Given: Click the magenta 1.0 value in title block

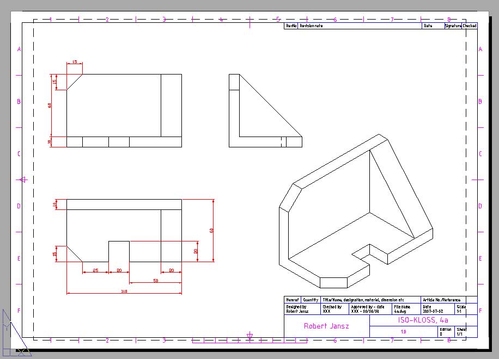Looking at the screenshot, I should click(x=403, y=332).
